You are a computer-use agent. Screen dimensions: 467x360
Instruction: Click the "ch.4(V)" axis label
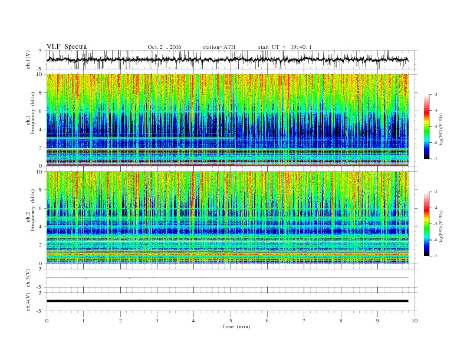pyautogui.click(x=28, y=302)
